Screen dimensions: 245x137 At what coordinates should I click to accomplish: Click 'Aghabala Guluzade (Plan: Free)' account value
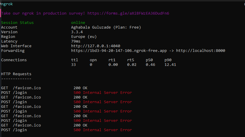tap(106, 27)
